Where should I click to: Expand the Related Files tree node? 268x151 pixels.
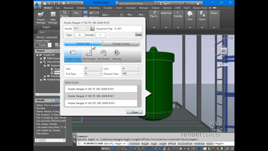point(41,80)
